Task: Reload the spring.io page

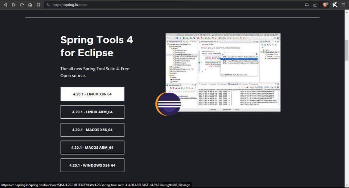Action: (22, 5)
